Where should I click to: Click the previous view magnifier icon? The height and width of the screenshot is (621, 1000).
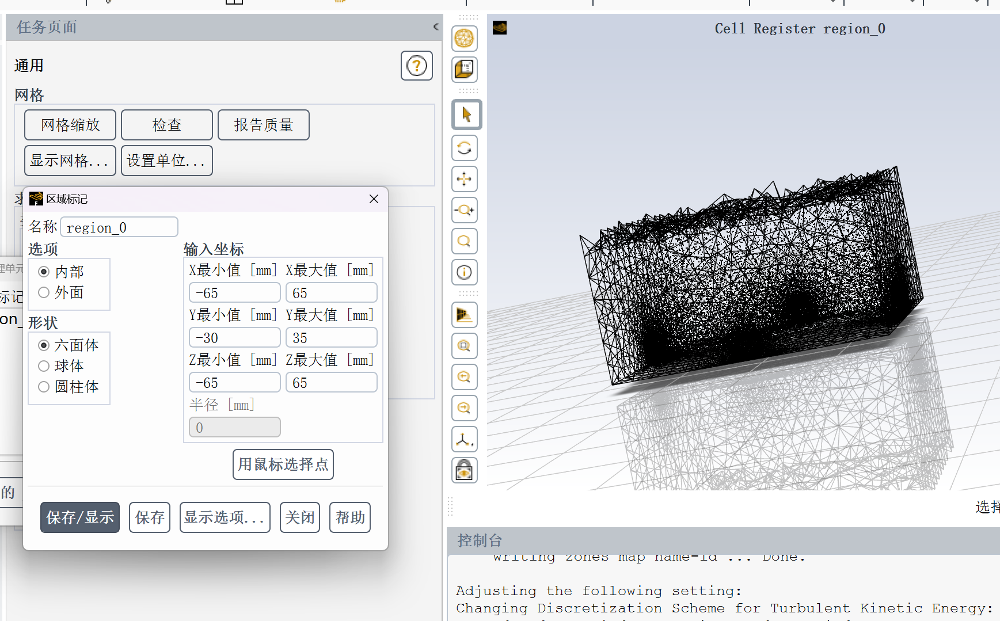pyautogui.click(x=464, y=377)
